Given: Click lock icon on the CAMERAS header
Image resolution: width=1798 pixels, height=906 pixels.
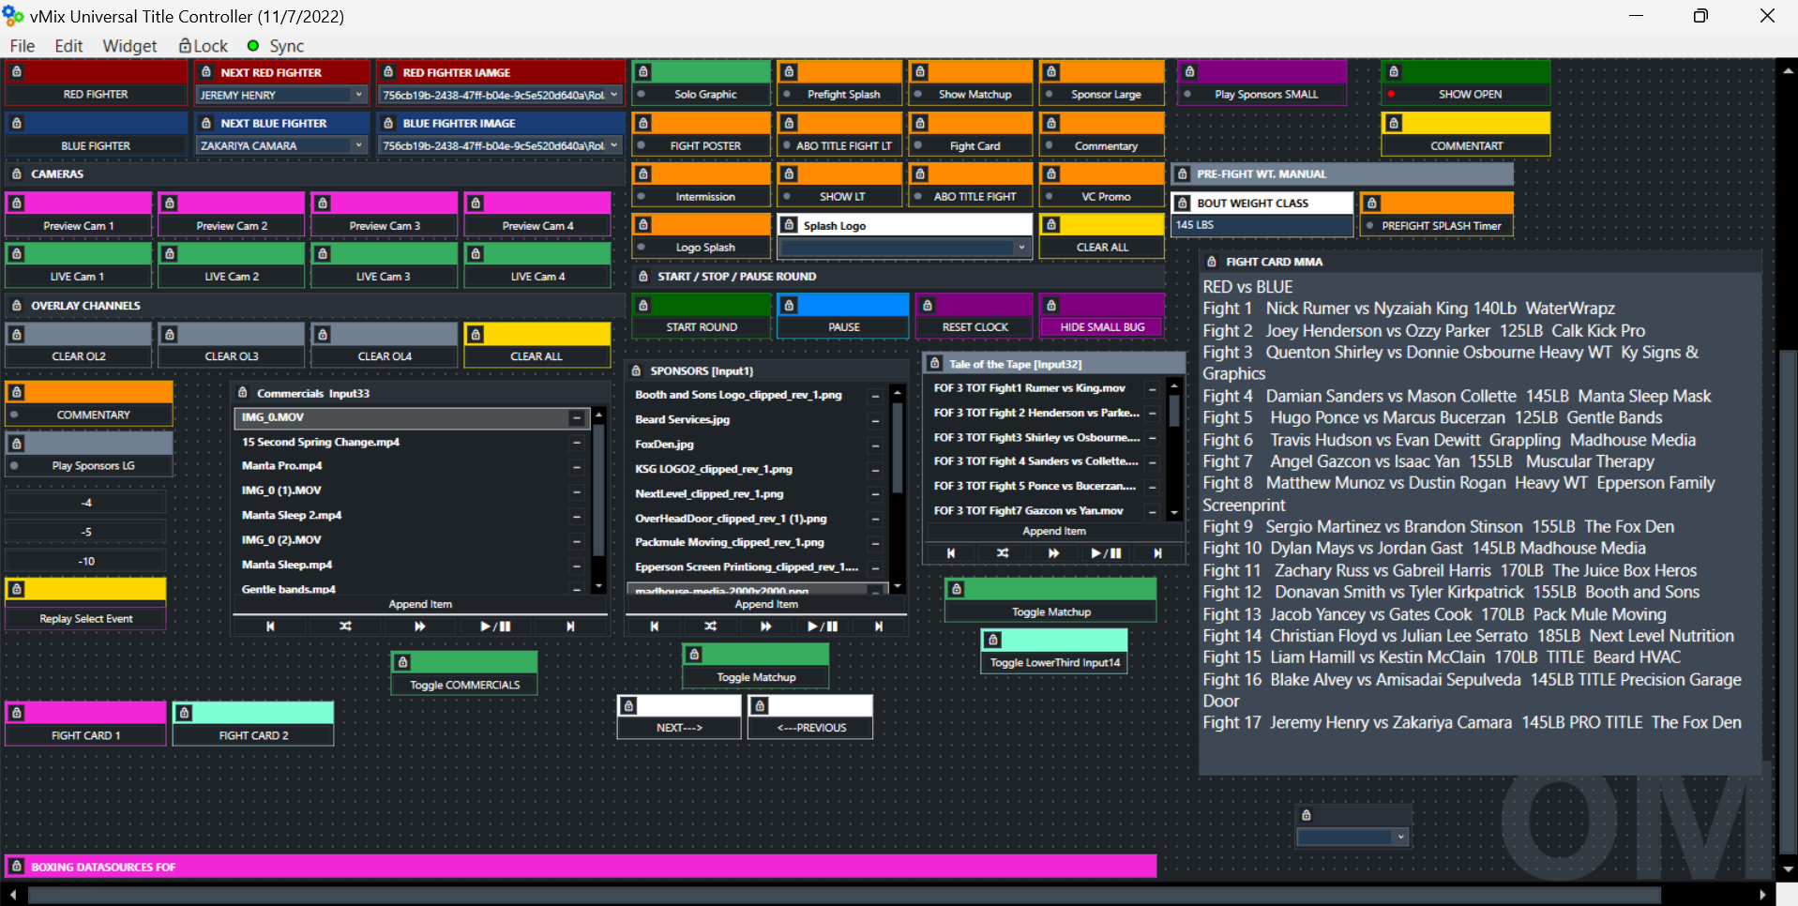Looking at the screenshot, I should point(17,174).
